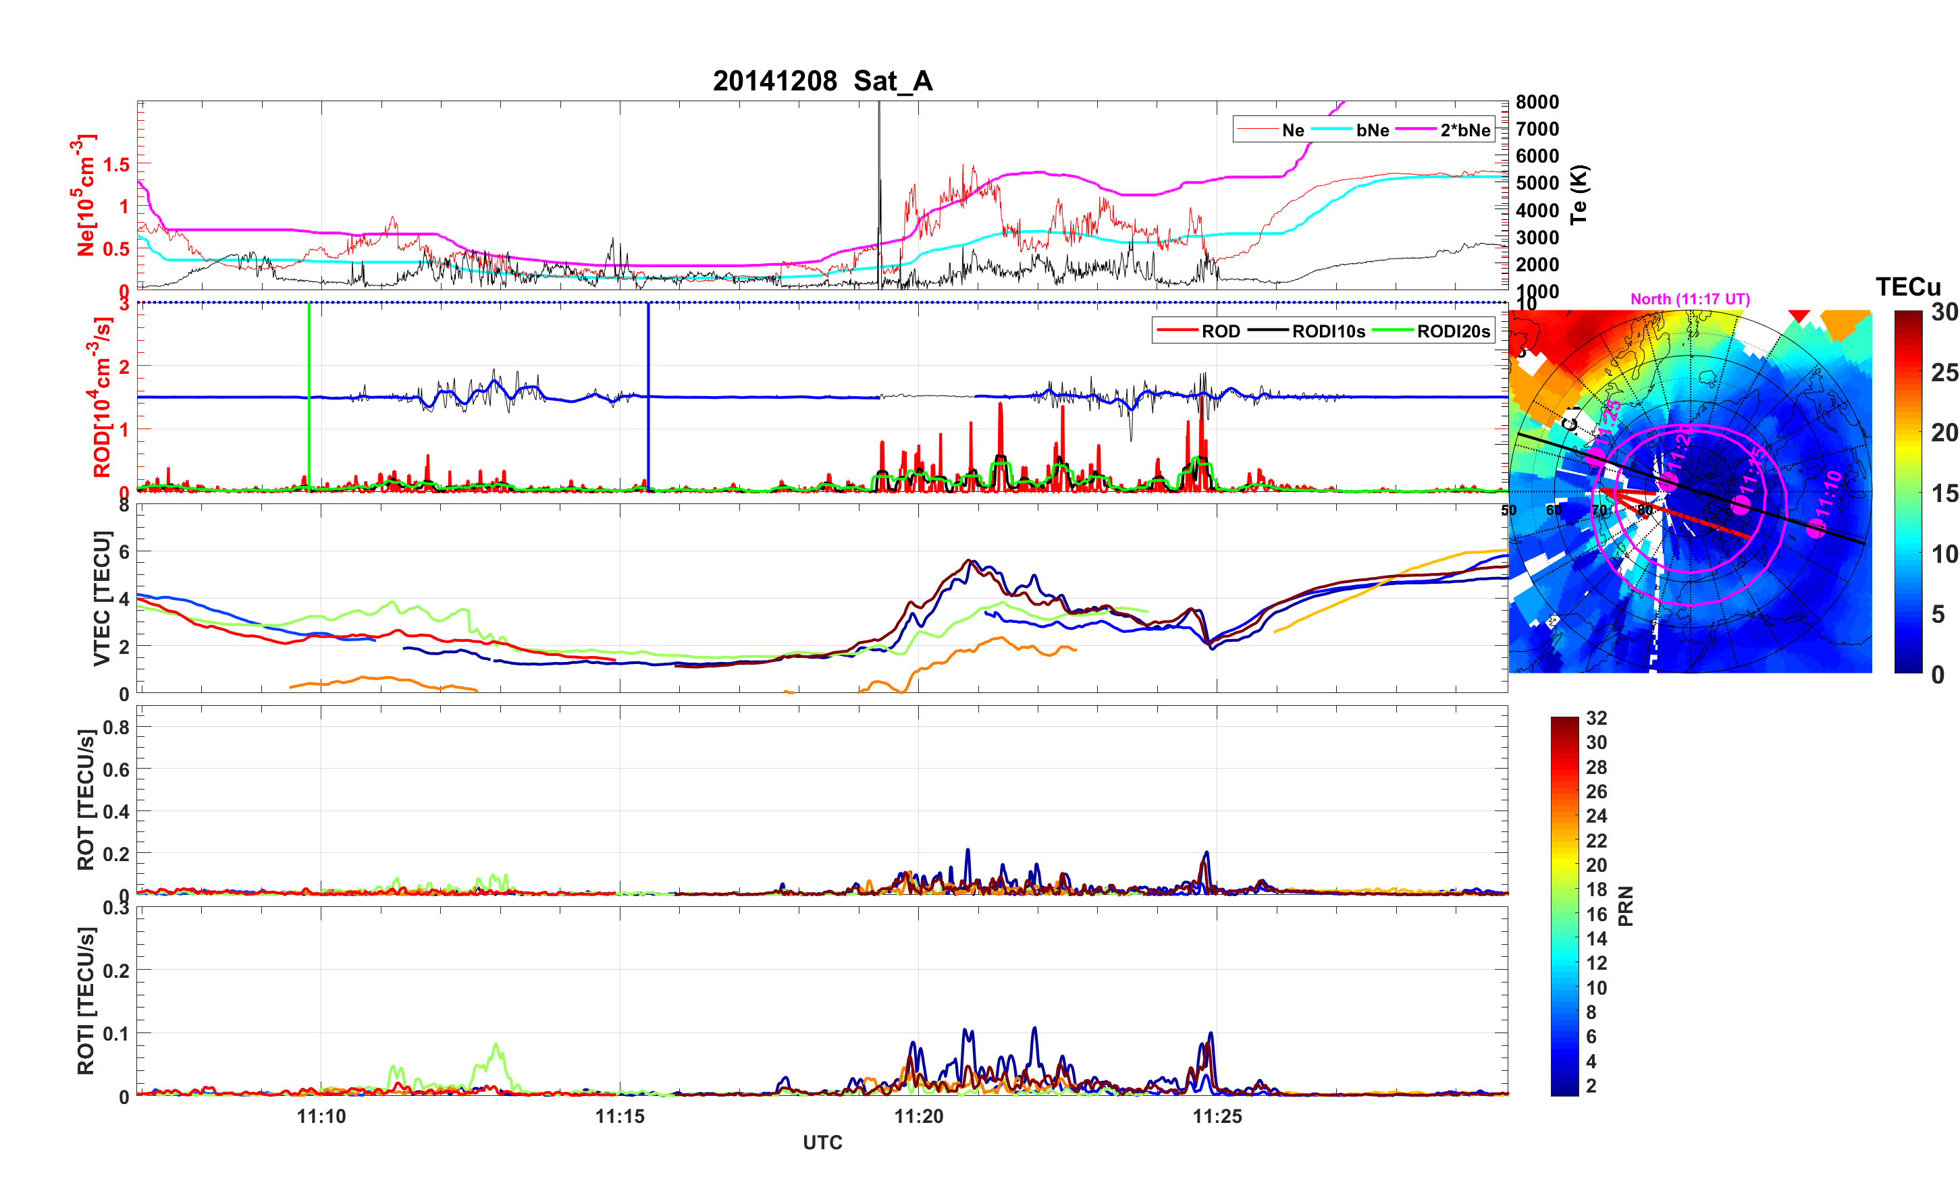Viewport: 1960px width, 1185px height.
Task: Click the magenta 2*bNe legend line sample
Action: 1416,130
